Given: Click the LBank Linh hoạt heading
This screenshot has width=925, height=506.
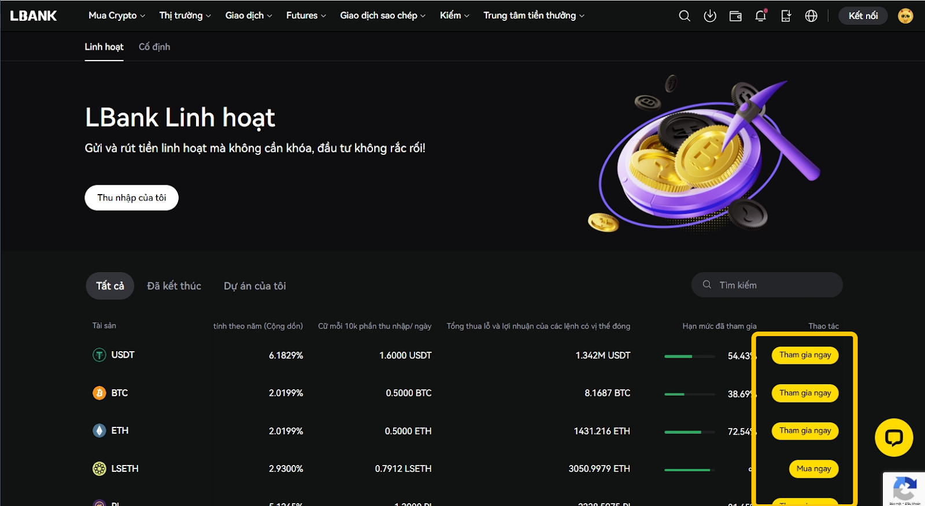Looking at the screenshot, I should tap(180, 118).
